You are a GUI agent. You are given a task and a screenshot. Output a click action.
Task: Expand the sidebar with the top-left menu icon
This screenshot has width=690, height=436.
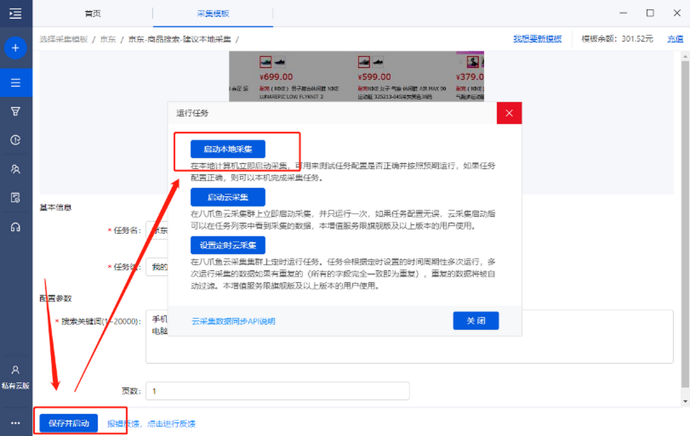[x=16, y=13]
